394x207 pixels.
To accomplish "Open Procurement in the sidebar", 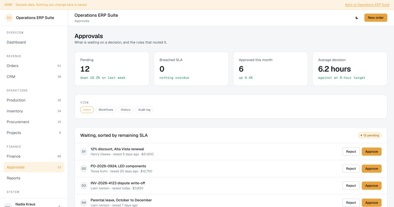I will pos(34,122).
